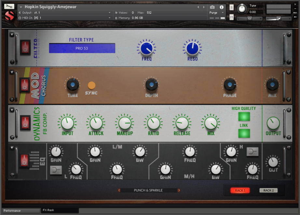Select RACK 2

point(268,190)
